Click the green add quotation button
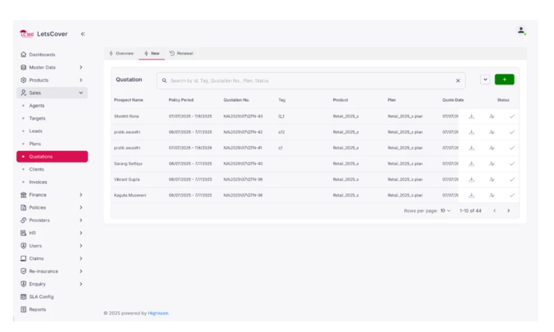Viewport: 554px width, 332px height. tap(504, 80)
